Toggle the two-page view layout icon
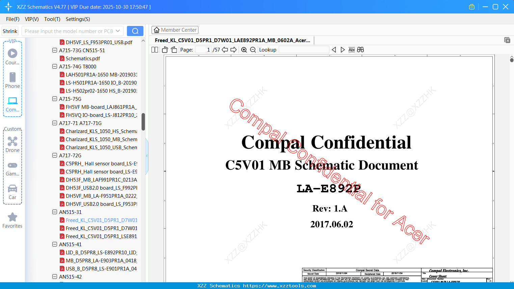The height and width of the screenshot is (289, 514). point(155,50)
